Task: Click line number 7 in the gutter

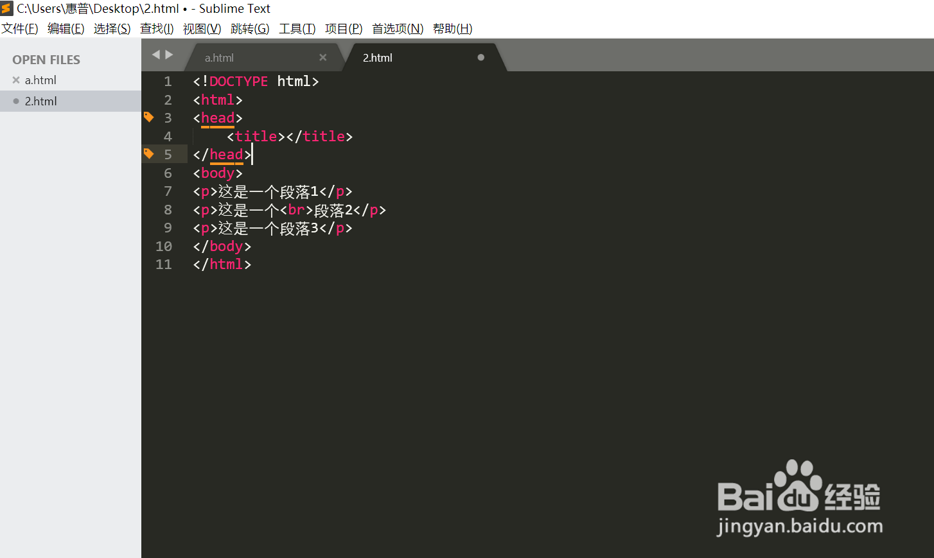Action: click(x=168, y=191)
